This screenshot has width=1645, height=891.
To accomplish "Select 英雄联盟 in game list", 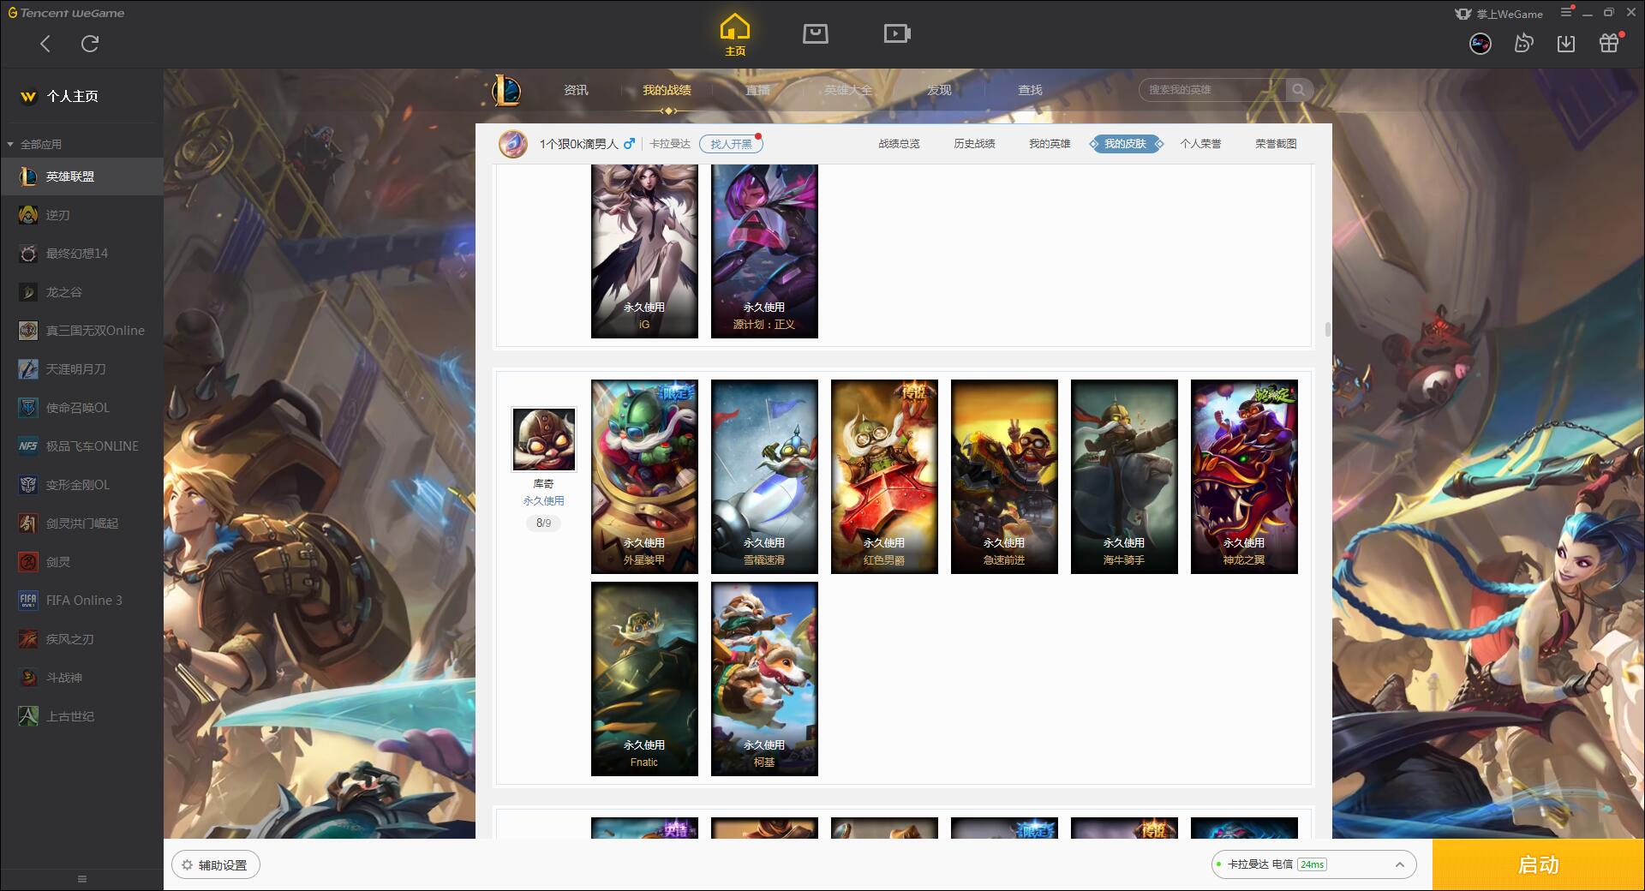I will coord(81,176).
